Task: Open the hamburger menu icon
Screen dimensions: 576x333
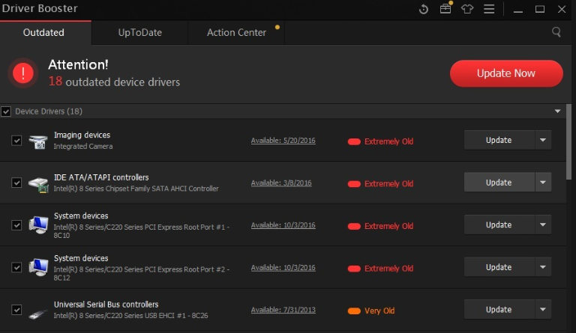Action: tap(489, 9)
